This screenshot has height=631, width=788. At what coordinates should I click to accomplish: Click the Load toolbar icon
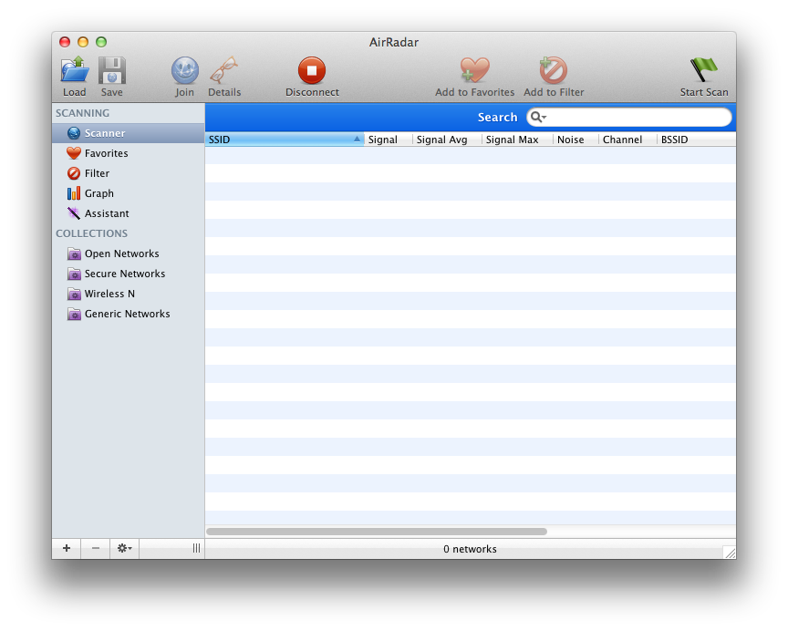click(x=75, y=71)
